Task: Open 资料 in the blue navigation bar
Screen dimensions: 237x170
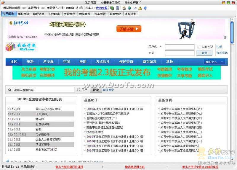Action: click(x=30, y=62)
